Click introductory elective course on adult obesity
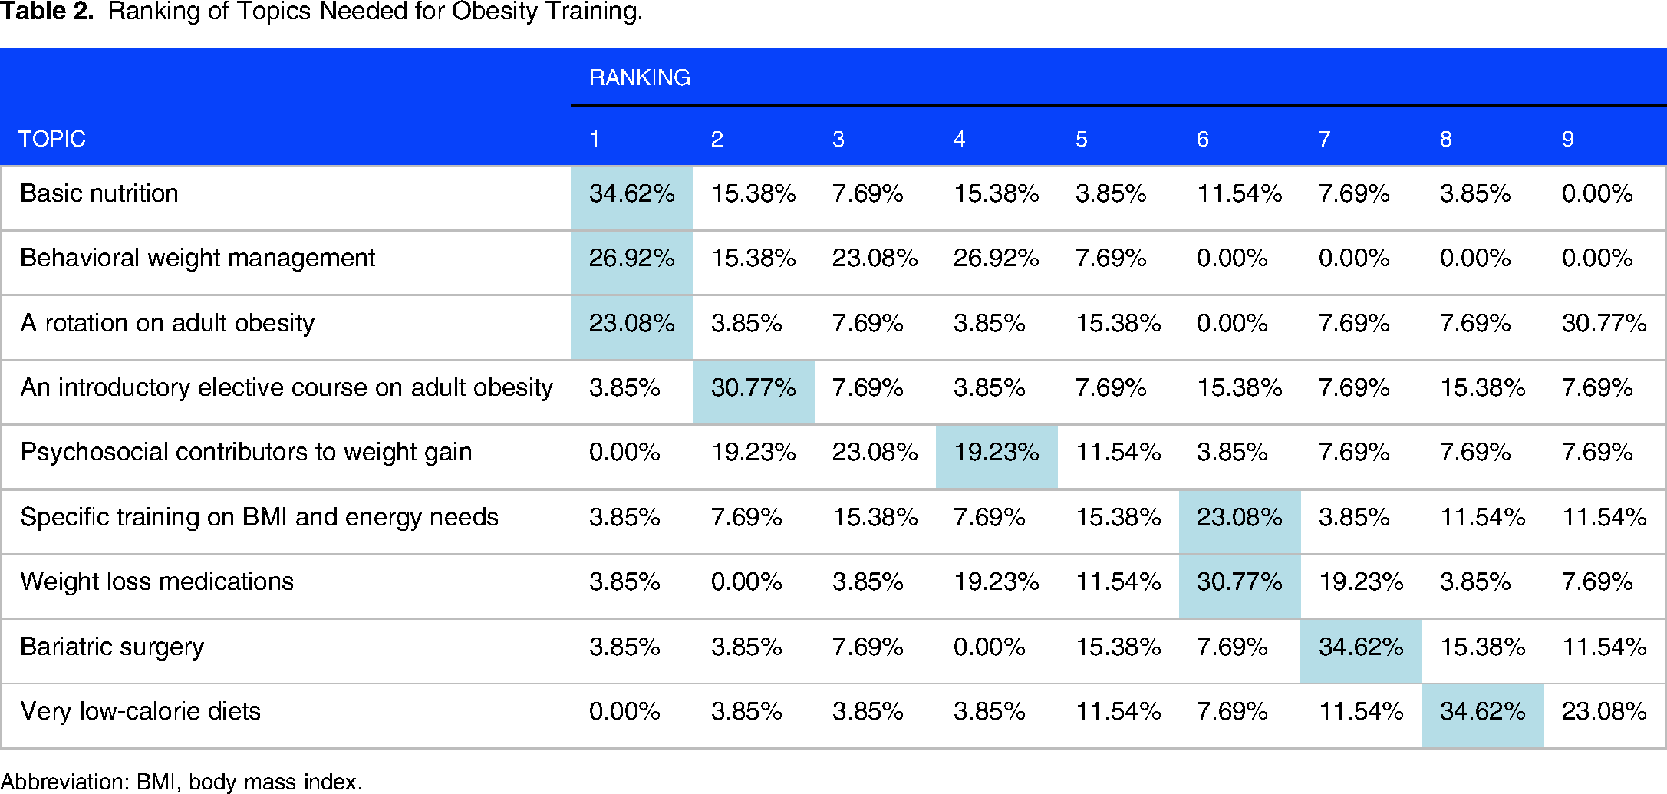Image resolution: width=1667 pixels, height=794 pixels. pos(286,387)
